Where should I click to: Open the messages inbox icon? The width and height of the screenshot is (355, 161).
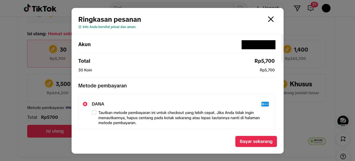tap(311, 8)
